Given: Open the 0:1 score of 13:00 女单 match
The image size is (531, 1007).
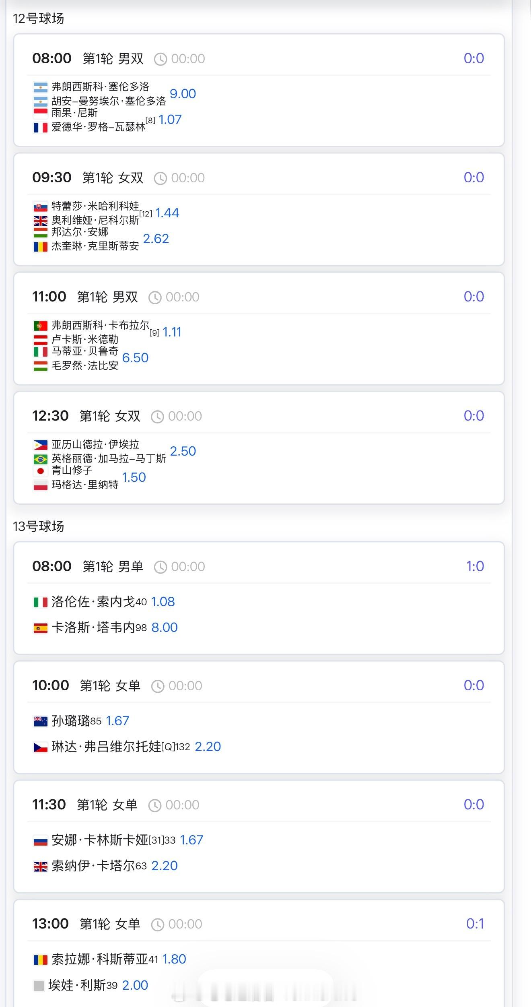Looking at the screenshot, I should [x=475, y=923].
